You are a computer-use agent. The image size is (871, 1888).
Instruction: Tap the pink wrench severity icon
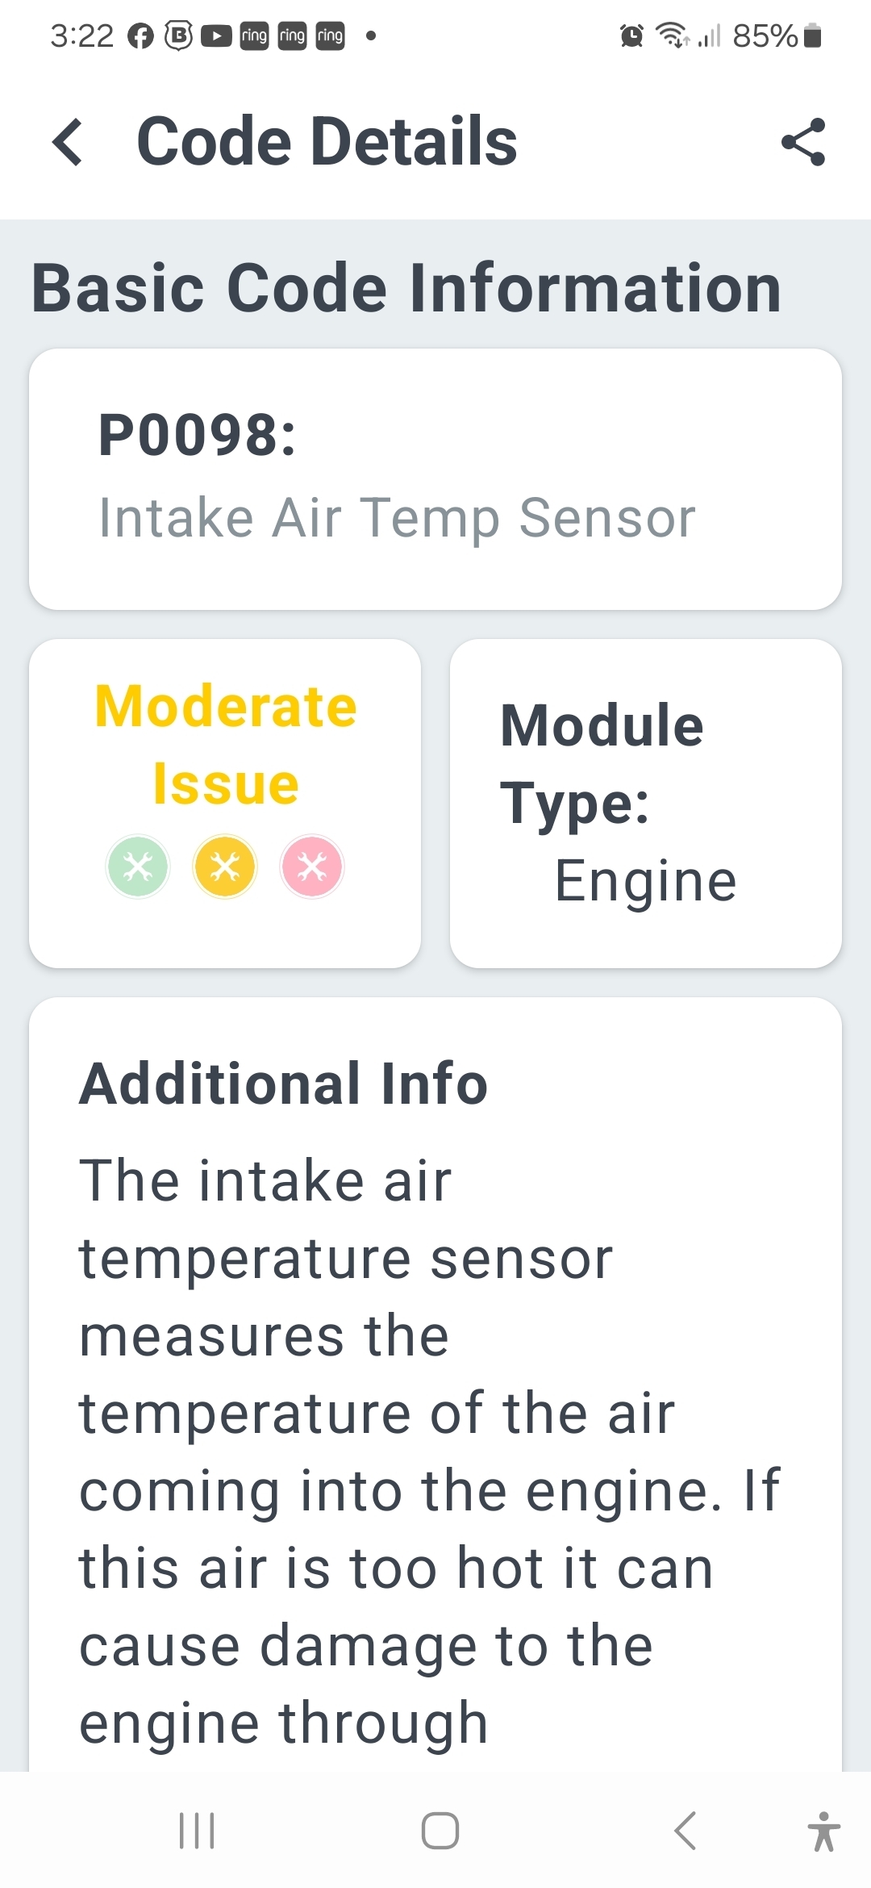(312, 867)
